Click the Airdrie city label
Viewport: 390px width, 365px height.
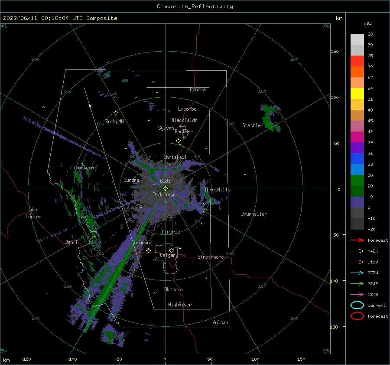click(x=171, y=232)
